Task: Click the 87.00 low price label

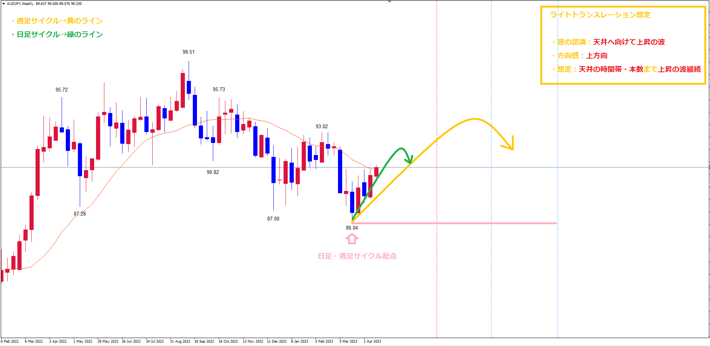Action: pyautogui.click(x=273, y=219)
